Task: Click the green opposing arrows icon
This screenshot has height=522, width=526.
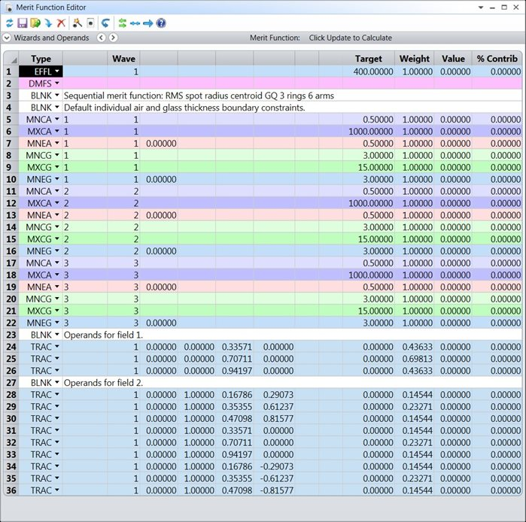Action: (x=122, y=23)
